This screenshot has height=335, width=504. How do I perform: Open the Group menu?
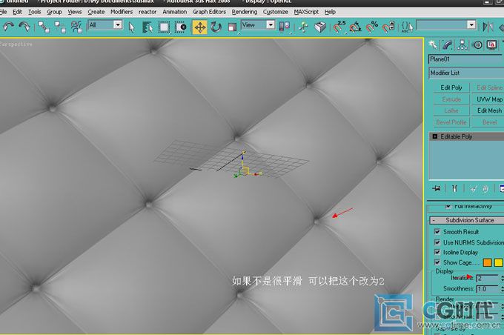pyautogui.click(x=54, y=12)
